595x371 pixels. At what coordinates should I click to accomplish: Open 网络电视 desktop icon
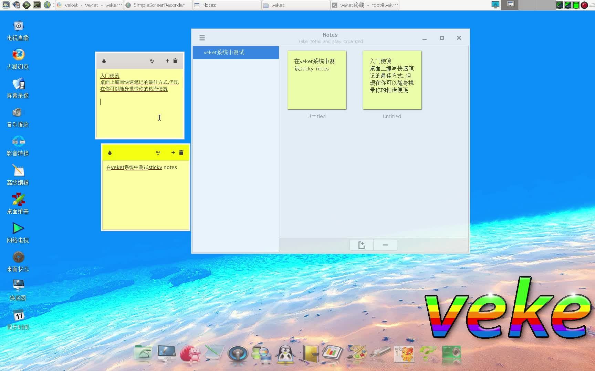tap(18, 233)
